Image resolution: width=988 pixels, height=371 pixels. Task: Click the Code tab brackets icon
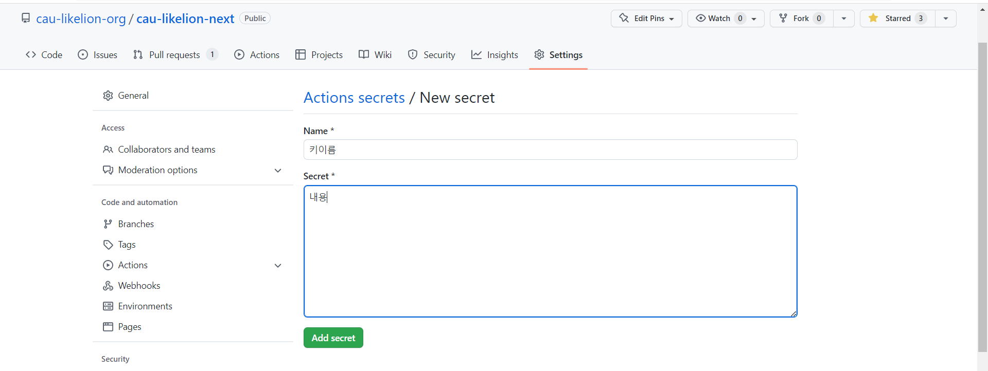click(x=31, y=54)
